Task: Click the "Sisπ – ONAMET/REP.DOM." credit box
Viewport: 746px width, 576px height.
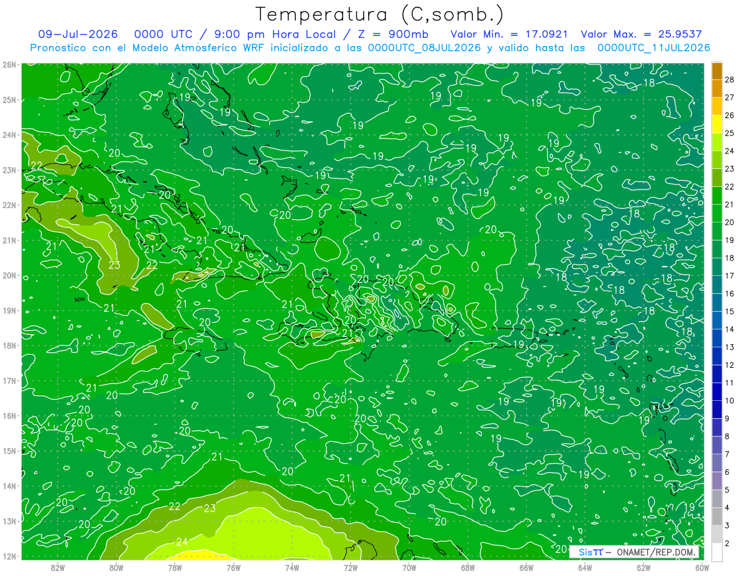Action: point(634,552)
